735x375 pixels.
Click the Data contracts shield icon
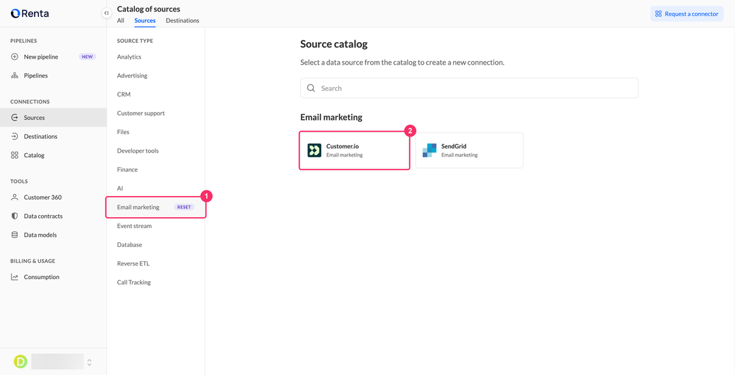coord(14,216)
